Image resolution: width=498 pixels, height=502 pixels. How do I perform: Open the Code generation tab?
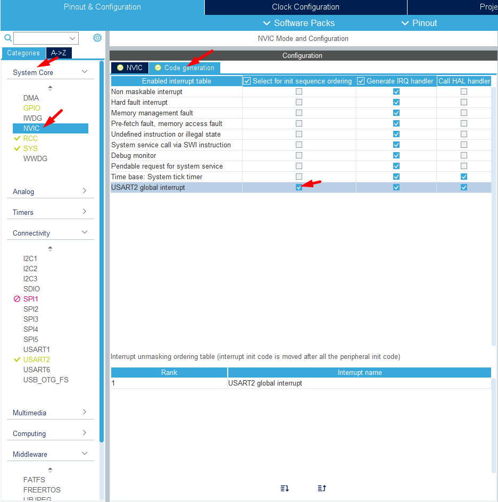coord(184,68)
